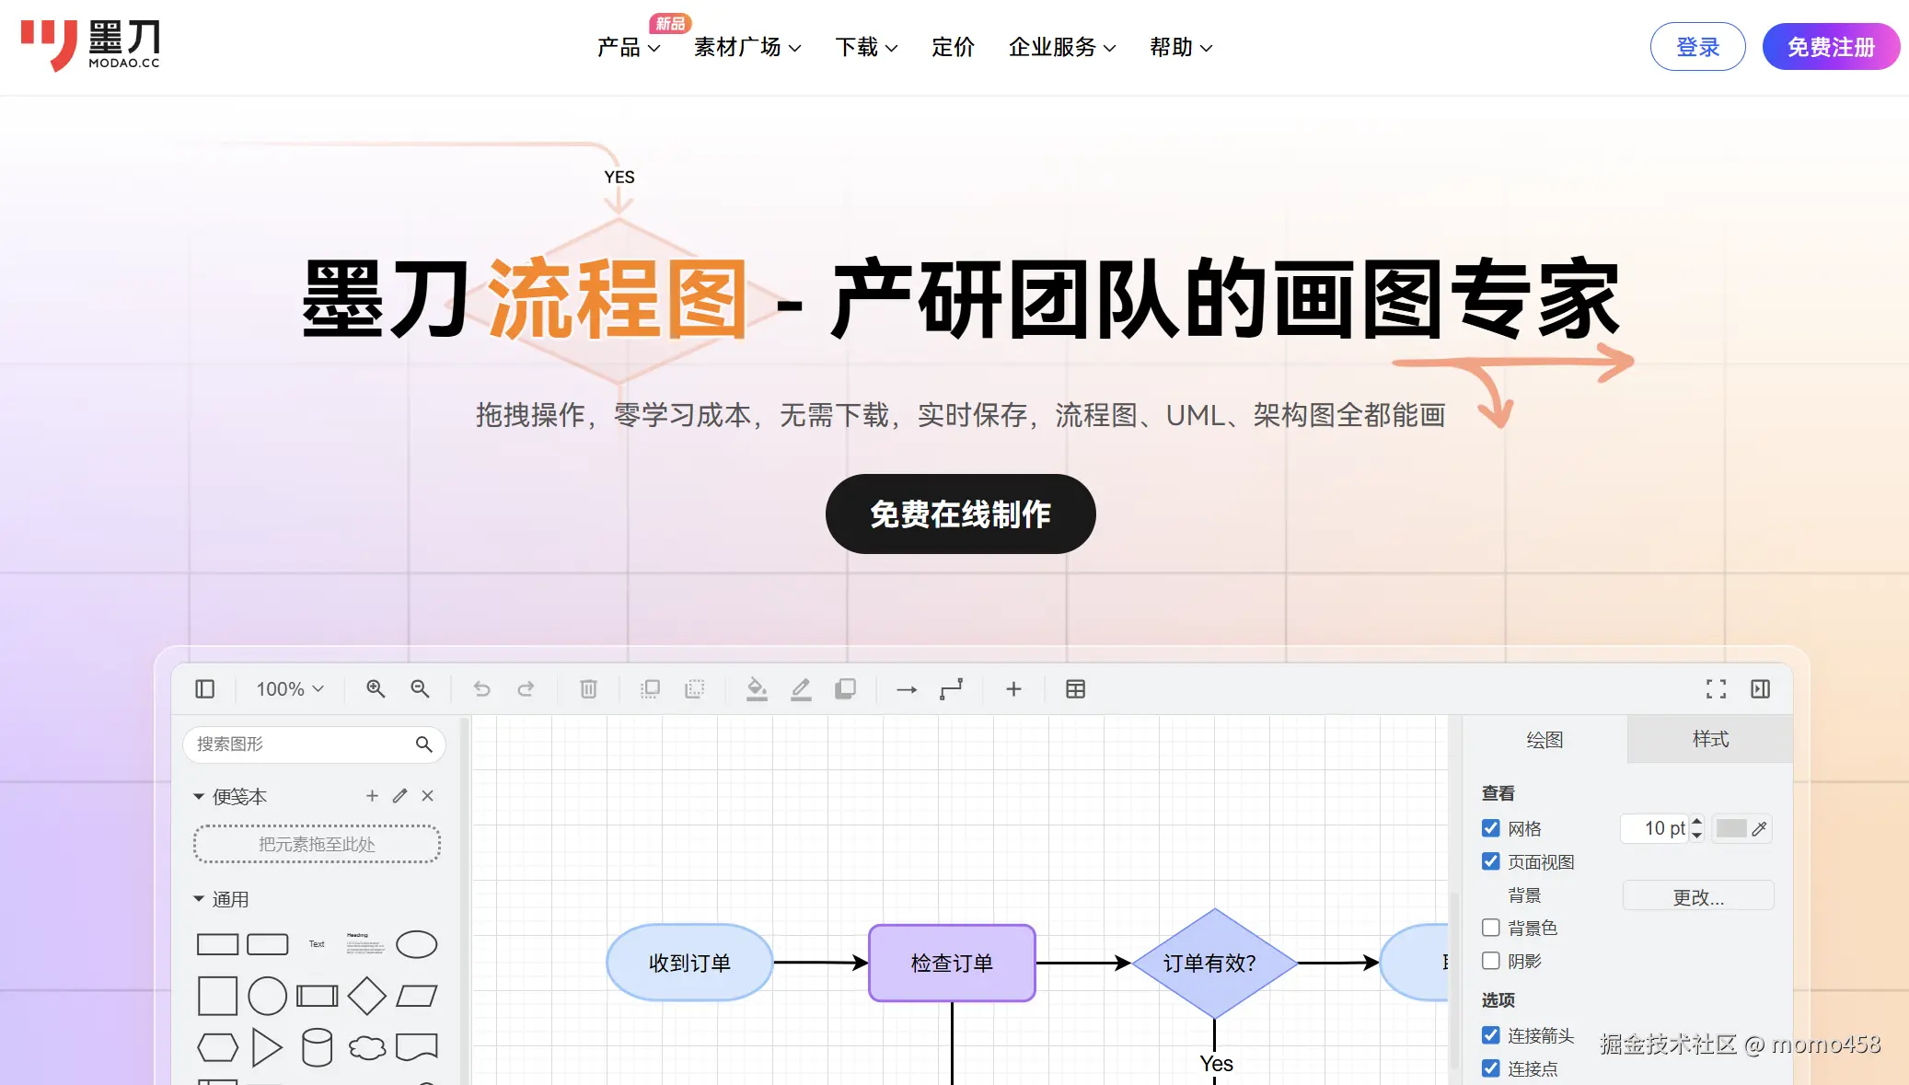Click the zoom in magnifier icon
Viewport: 1909px width, 1085px height.
(x=376, y=688)
